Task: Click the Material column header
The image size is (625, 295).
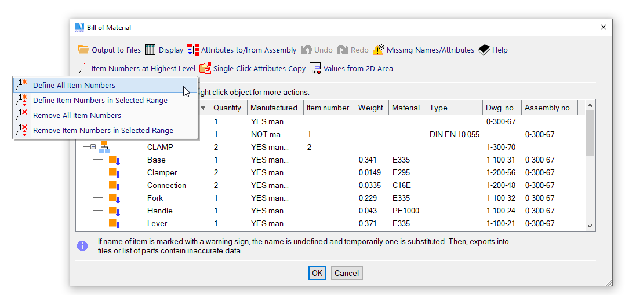Action: point(406,108)
